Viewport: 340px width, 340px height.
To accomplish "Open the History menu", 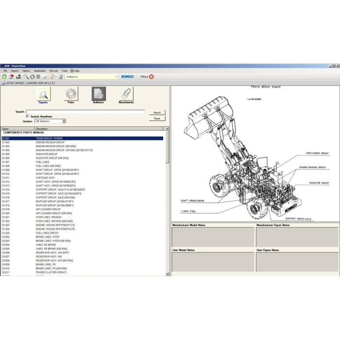I will click(26, 71).
